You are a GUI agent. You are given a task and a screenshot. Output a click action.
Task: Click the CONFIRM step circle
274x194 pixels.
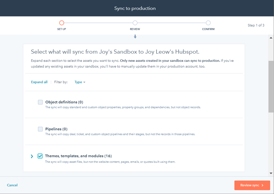coord(208,23)
